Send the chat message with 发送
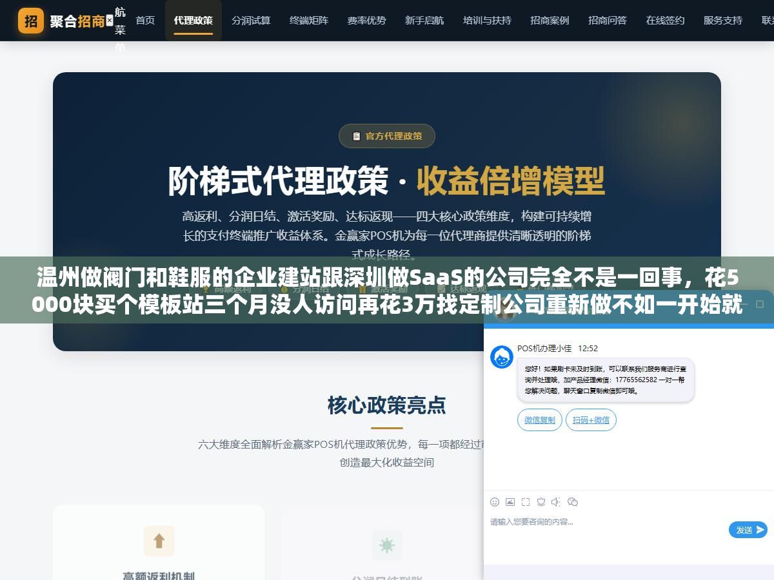Viewport: 774px width, 580px height. pos(748,530)
